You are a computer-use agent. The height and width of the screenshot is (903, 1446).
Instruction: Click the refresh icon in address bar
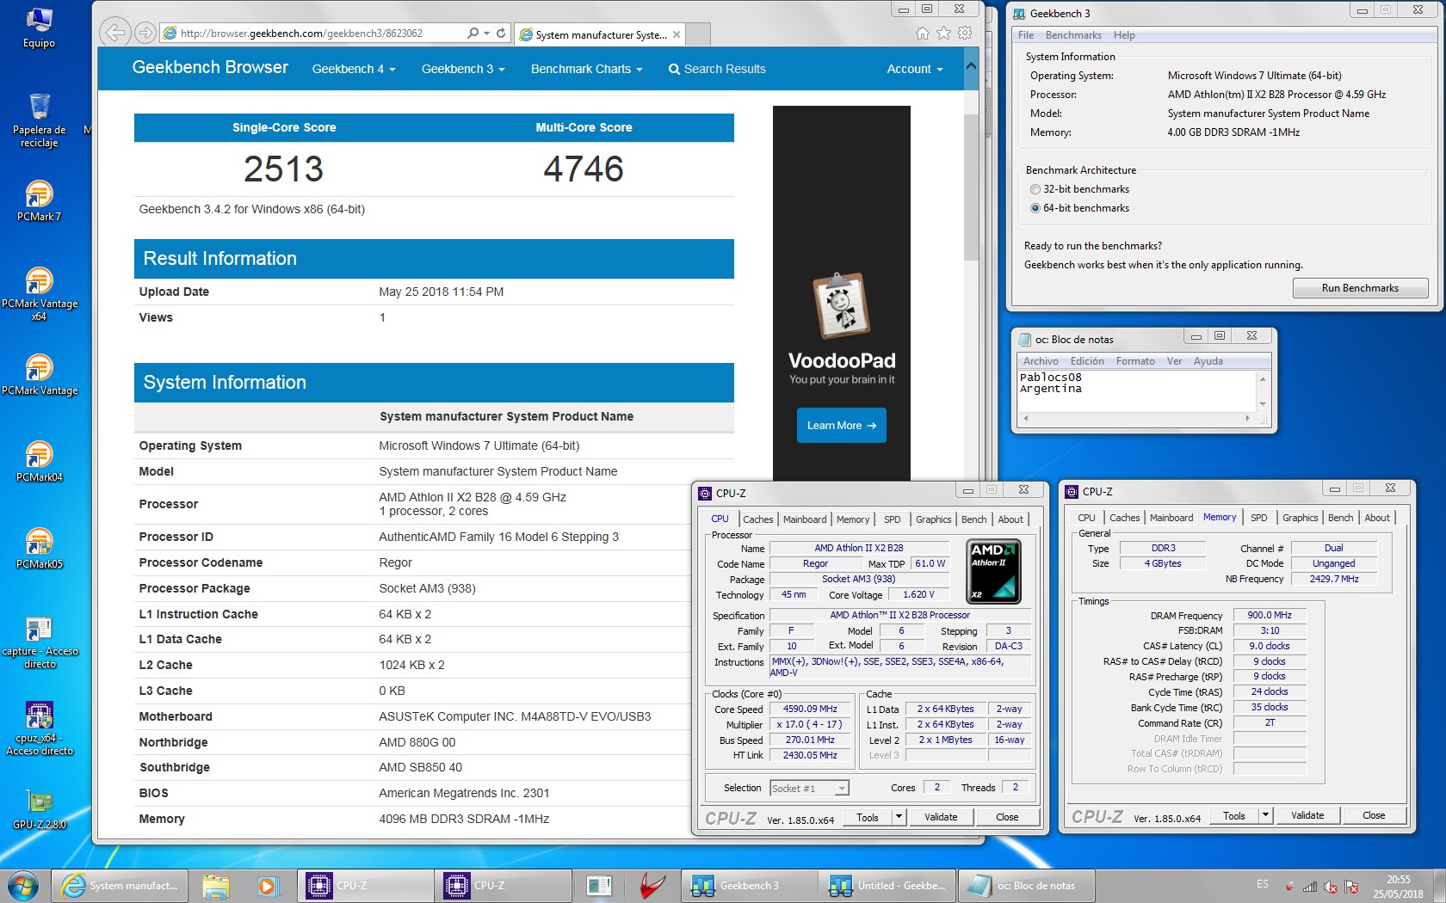point(501,33)
